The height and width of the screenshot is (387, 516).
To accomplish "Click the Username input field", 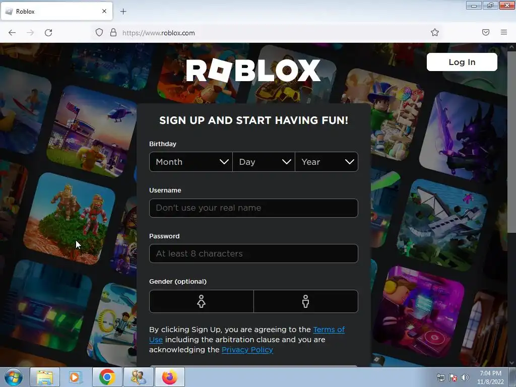I will click(253, 208).
